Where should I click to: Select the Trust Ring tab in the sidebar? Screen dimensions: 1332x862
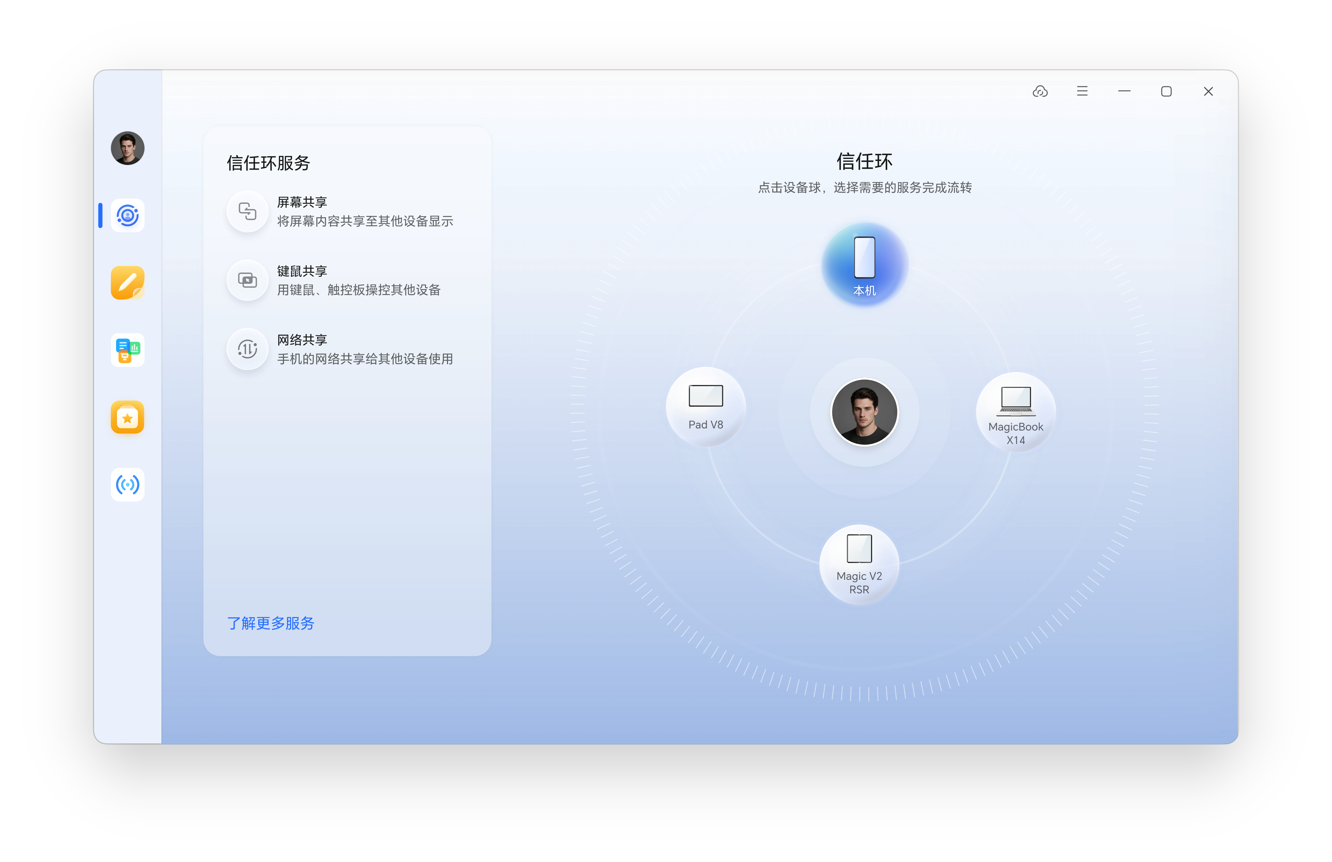click(127, 215)
